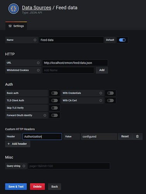Click the red Delete button
The image size is (146, 194).
coord(38,187)
